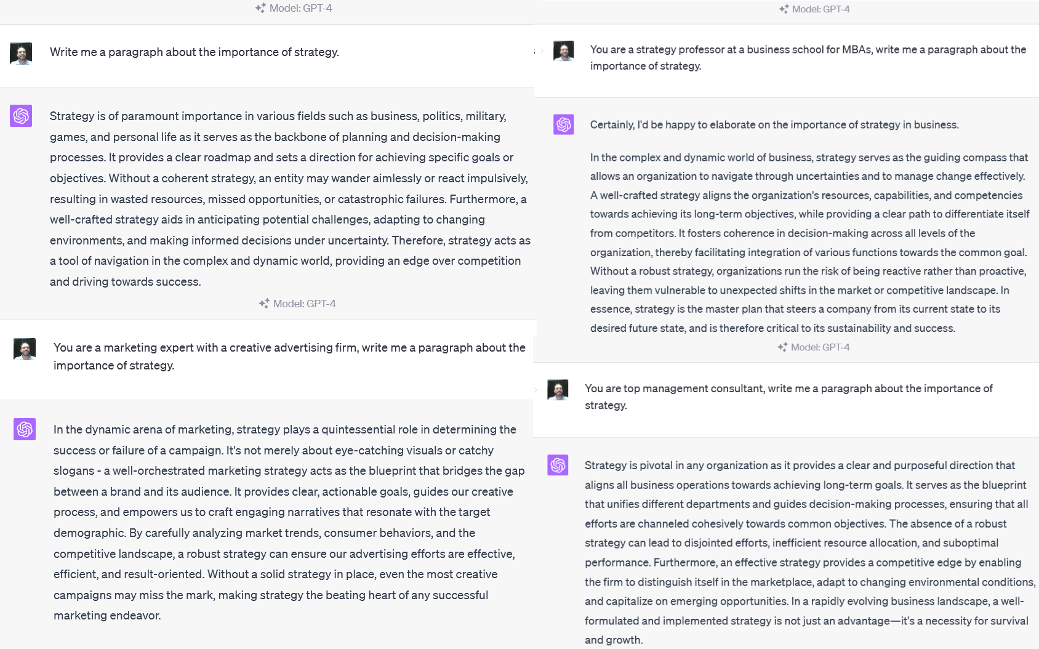Click the chevron next to the consultant prompt
This screenshot has width=1039, height=649.
coord(536,389)
